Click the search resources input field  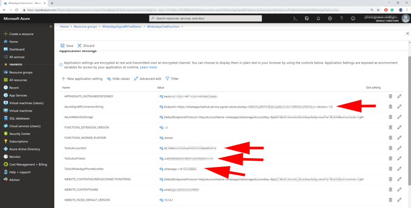[x=206, y=18]
